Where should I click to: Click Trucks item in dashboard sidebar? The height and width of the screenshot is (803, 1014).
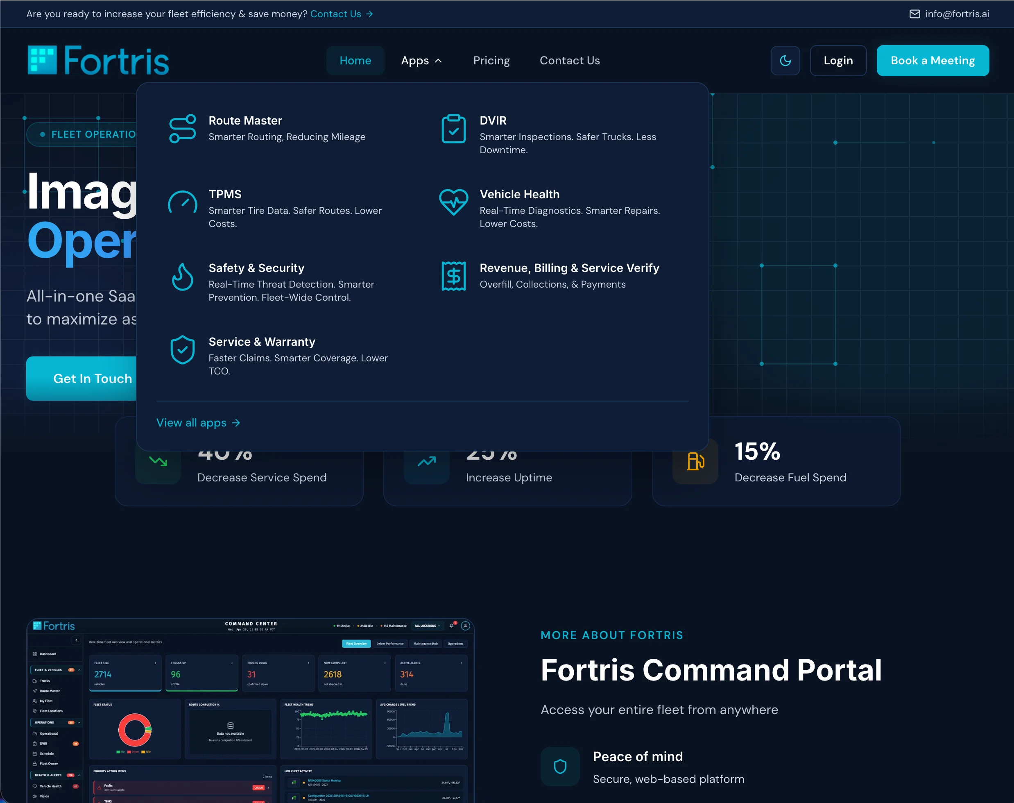tap(45, 681)
